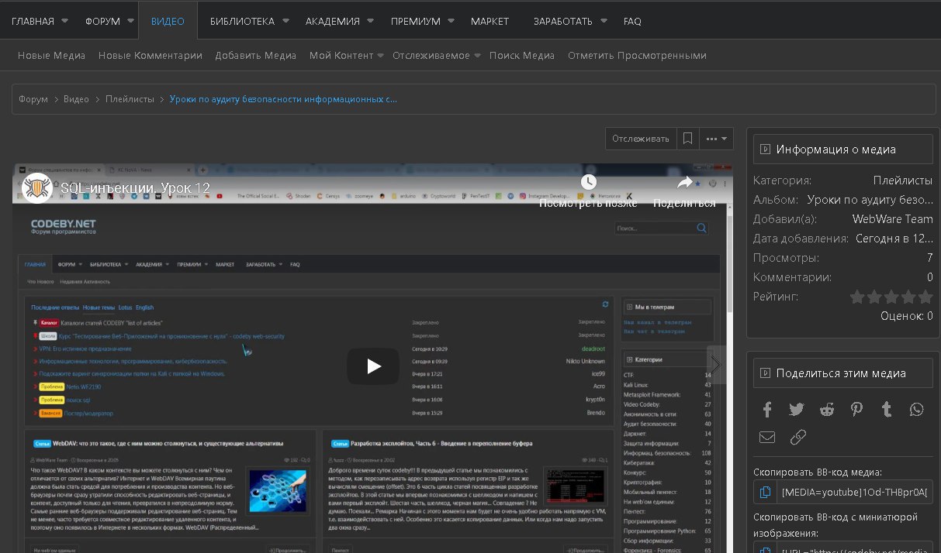This screenshot has width=941, height=553.
Task: Collapse the Поделиться этим медиа panel icon
Action: pyautogui.click(x=765, y=373)
